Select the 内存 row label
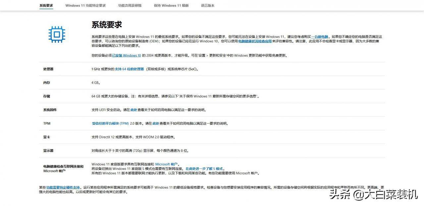The height and width of the screenshot is (206, 424). [47, 83]
